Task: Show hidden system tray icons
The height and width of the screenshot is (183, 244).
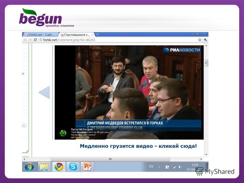Action: click(160, 167)
